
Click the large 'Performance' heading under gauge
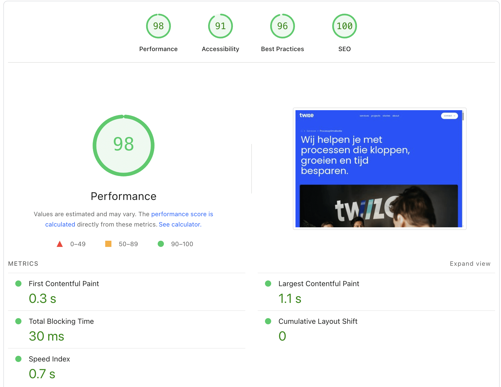(124, 196)
